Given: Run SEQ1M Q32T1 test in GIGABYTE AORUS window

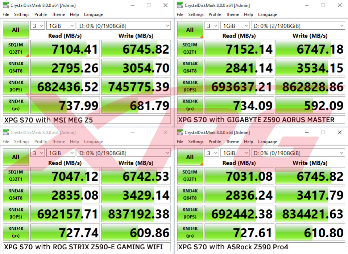Looking at the screenshot, I should coord(190,48).
